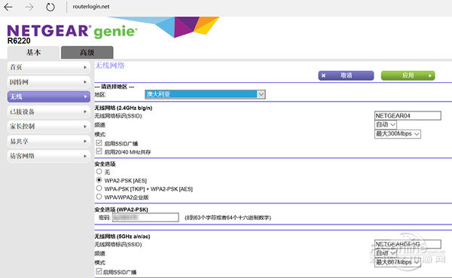Image resolution: width=452 pixels, height=278 pixels.
Task: Select the WPA-PSK [TKIP] + WPA2-PSK [AES] radio option
Action: pos(99,188)
